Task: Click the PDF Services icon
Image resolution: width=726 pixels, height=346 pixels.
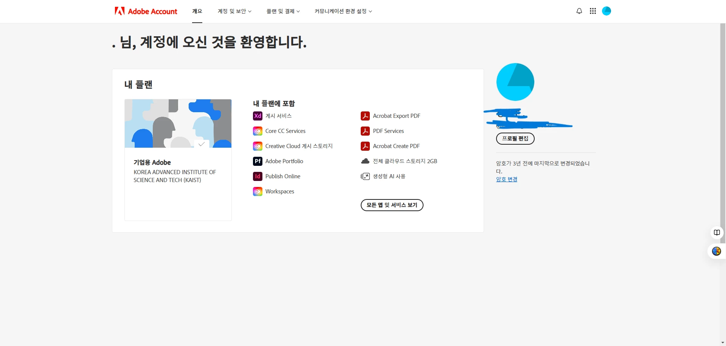Action: coord(365,131)
